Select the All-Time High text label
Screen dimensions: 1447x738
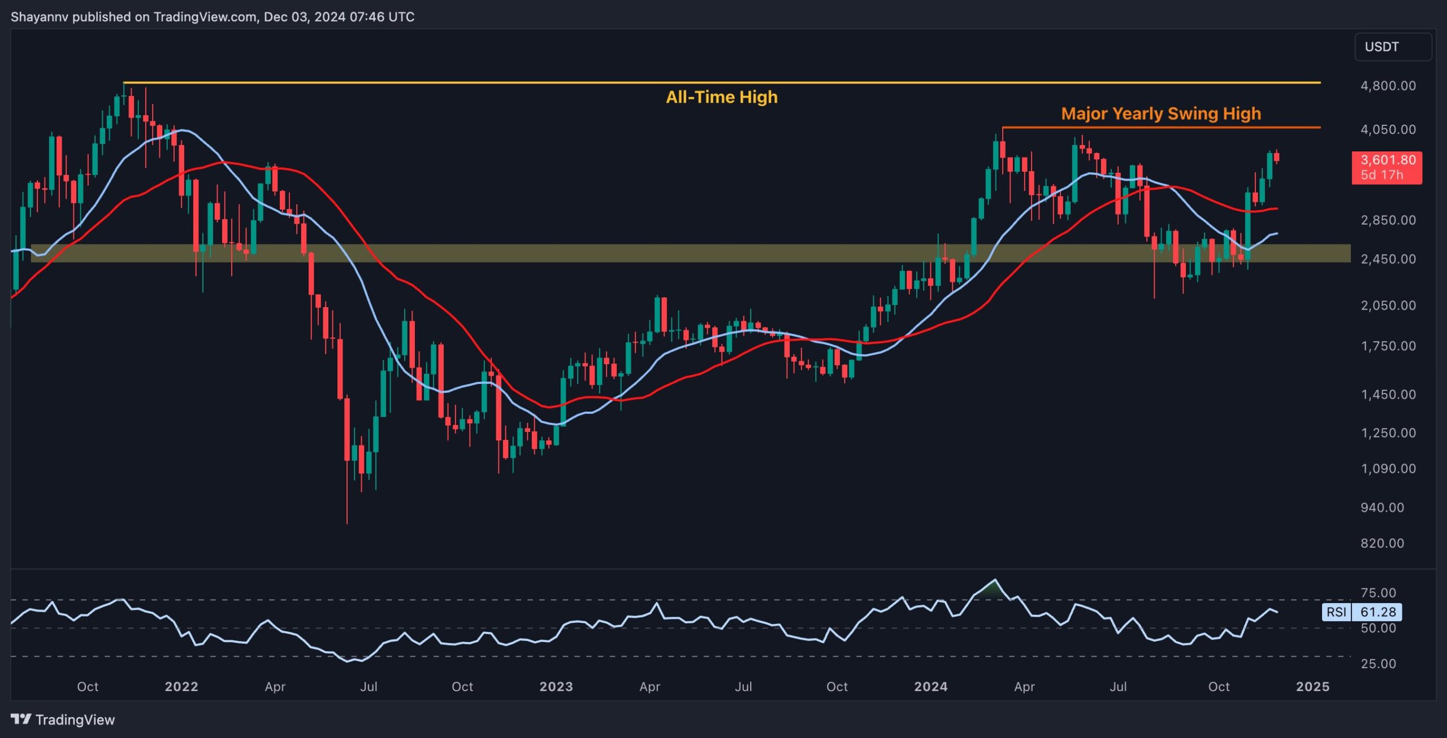click(x=721, y=97)
